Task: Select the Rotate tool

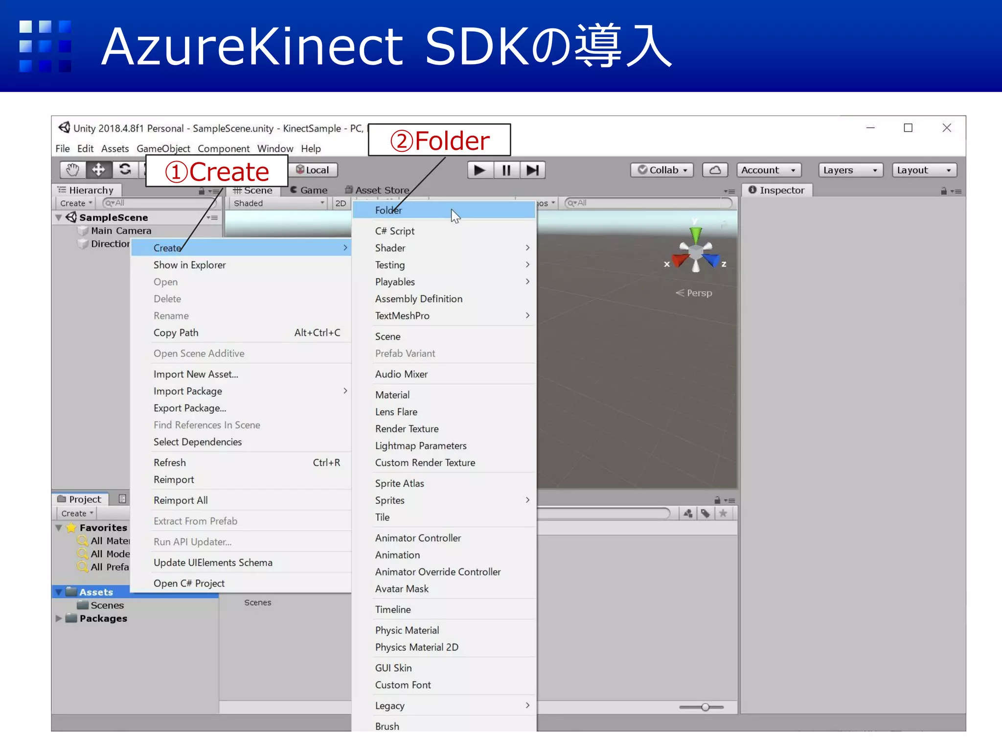Action: [125, 170]
